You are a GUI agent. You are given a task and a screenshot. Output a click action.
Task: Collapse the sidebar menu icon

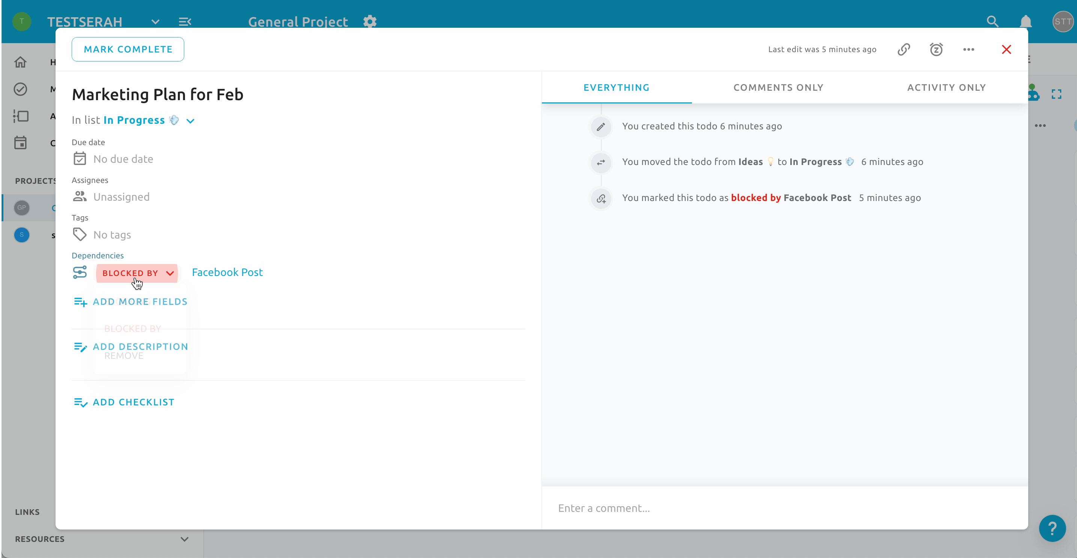tap(185, 21)
